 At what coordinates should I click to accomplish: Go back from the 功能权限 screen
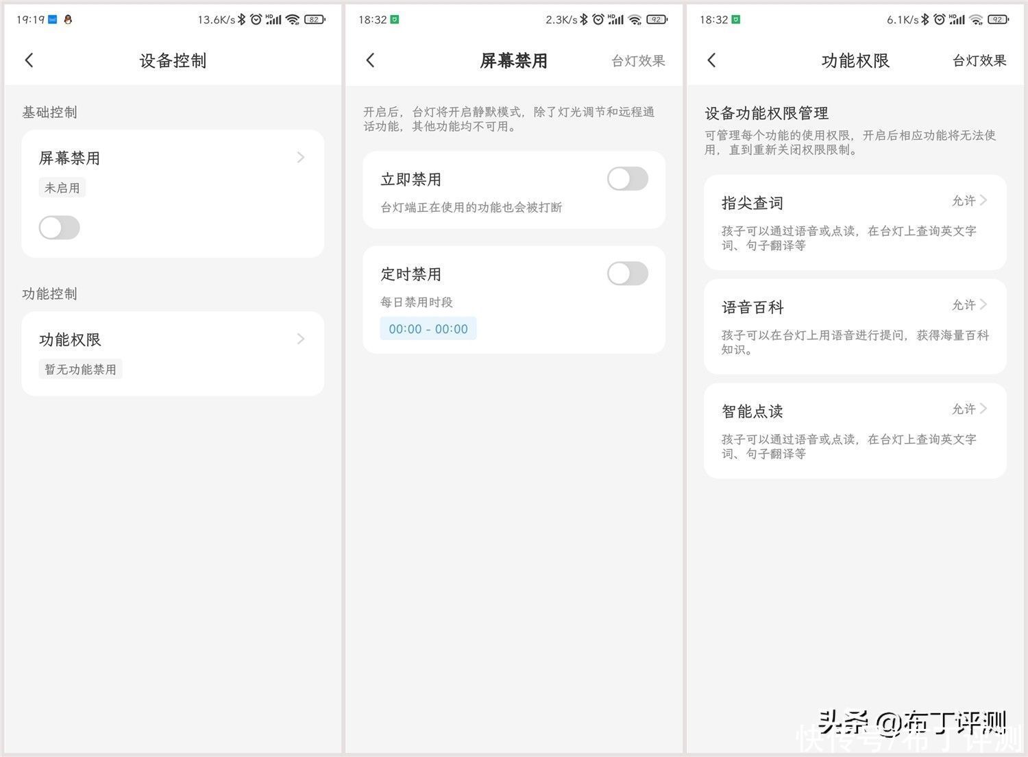[711, 60]
